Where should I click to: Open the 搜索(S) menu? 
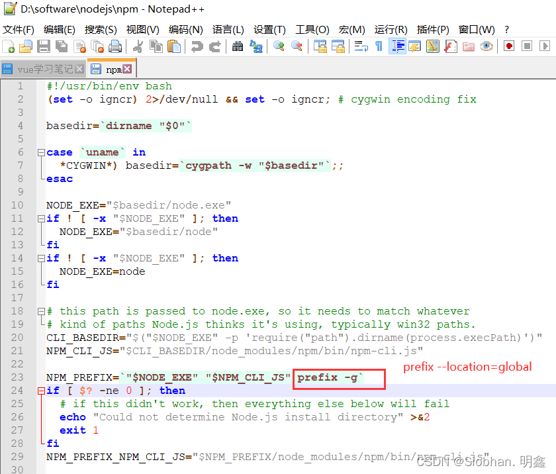click(101, 30)
